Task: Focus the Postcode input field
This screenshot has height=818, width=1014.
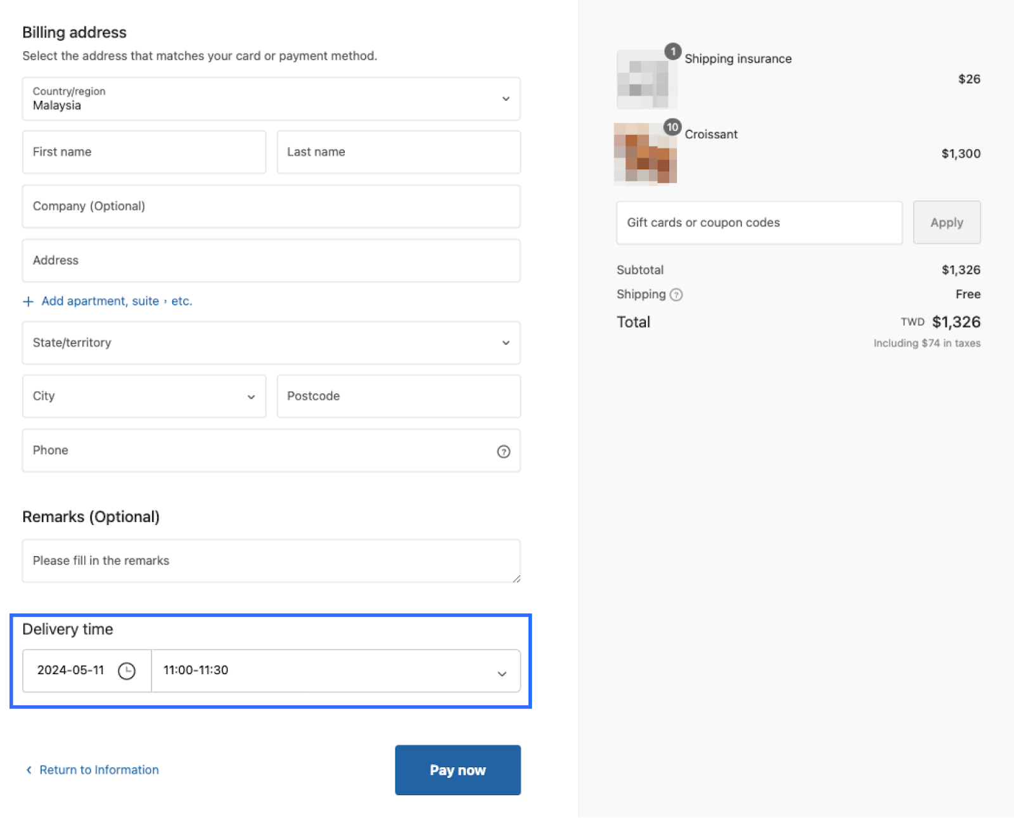Action: tap(399, 396)
